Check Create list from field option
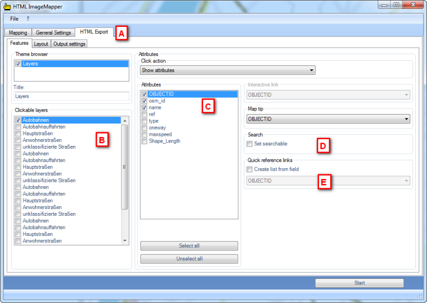 250,169
